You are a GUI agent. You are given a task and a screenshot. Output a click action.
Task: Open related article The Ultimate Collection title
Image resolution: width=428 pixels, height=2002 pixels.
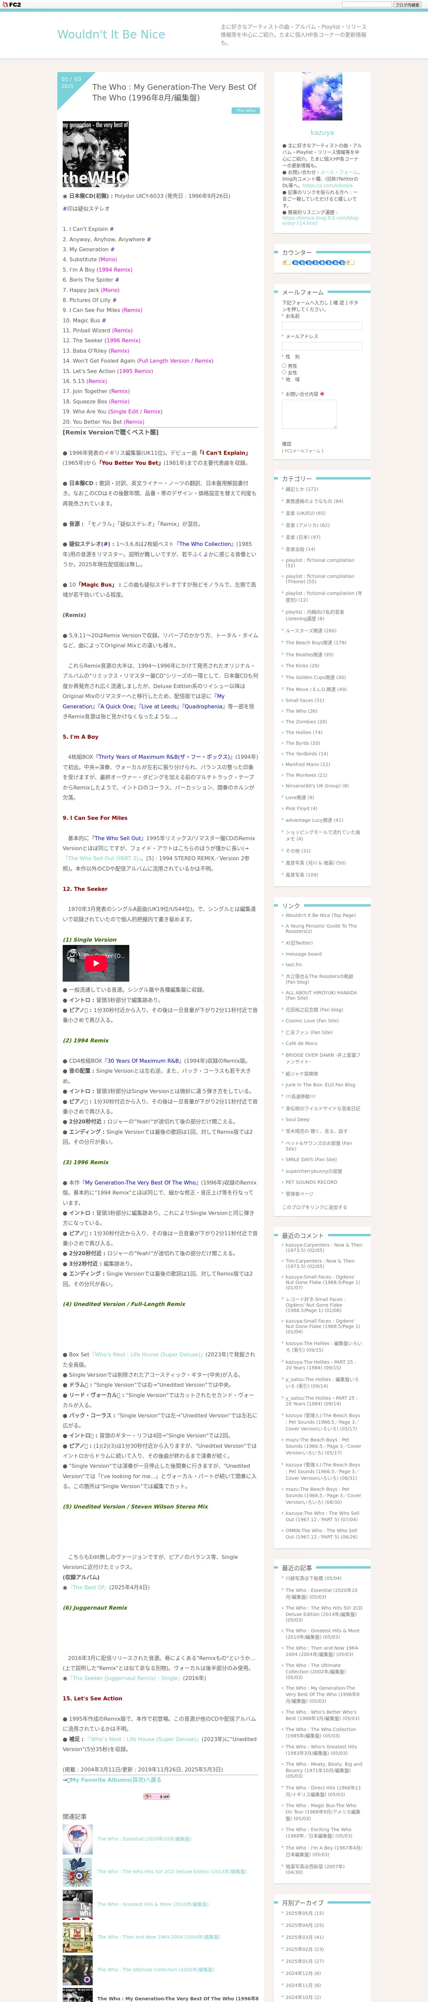pos(155,1969)
